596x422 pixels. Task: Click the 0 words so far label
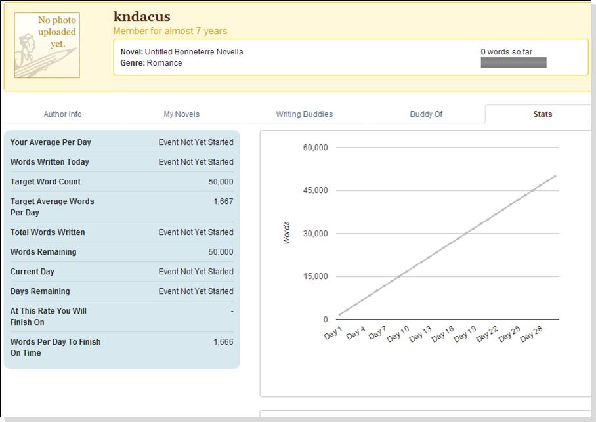(x=506, y=52)
